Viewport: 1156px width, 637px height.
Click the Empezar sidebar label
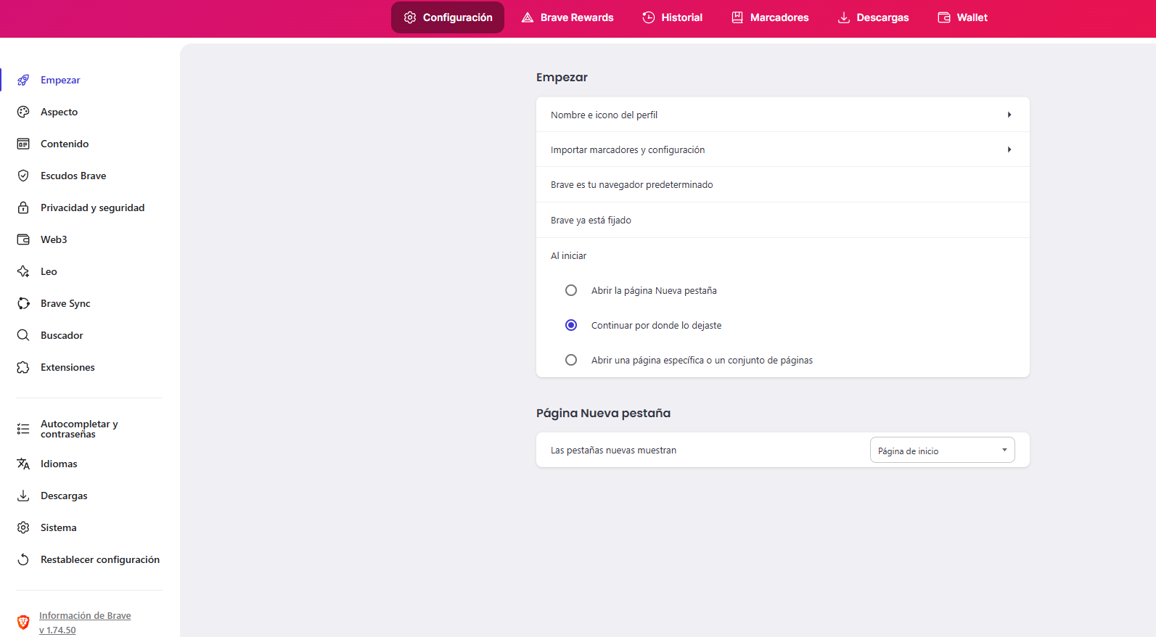pos(60,80)
